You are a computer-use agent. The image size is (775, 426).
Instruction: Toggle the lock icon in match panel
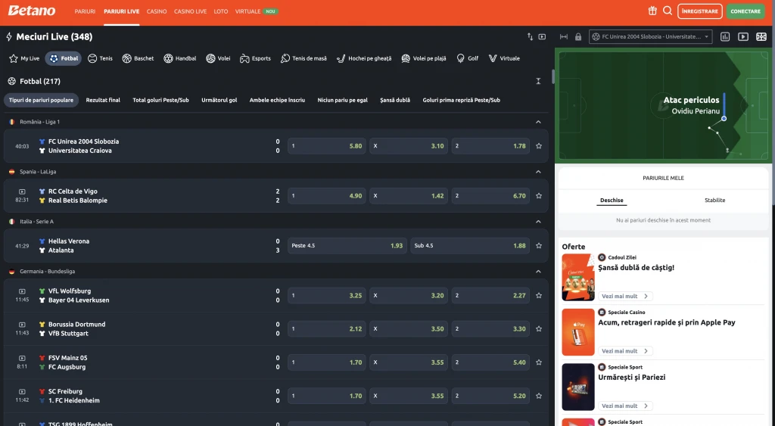pyautogui.click(x=578, y=36)
